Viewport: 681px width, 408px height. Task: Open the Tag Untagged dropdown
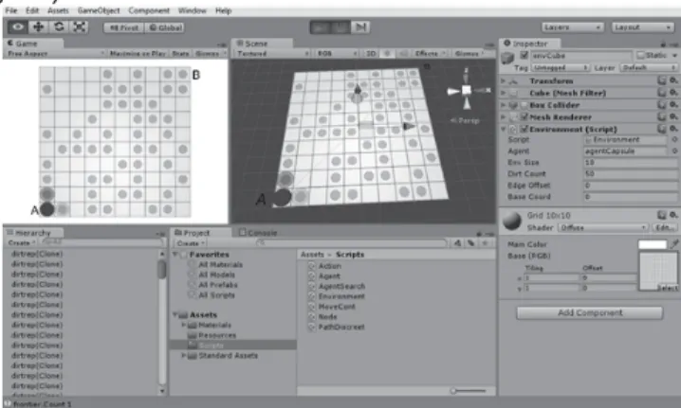coord(561,67)
